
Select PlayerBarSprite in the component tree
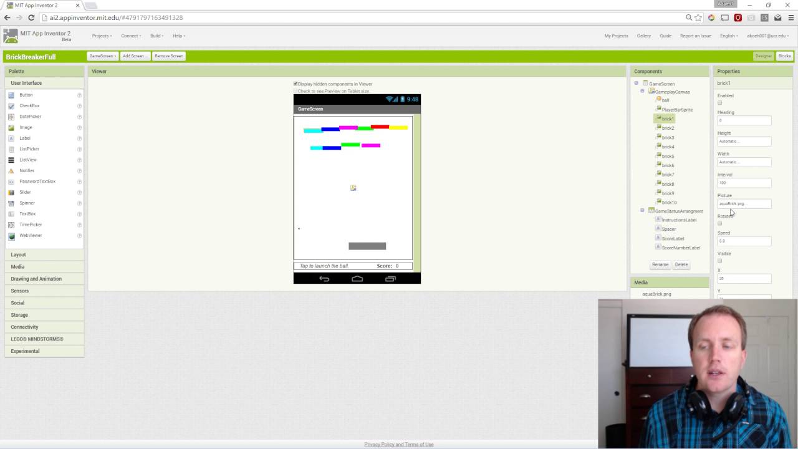coord(677,109)
